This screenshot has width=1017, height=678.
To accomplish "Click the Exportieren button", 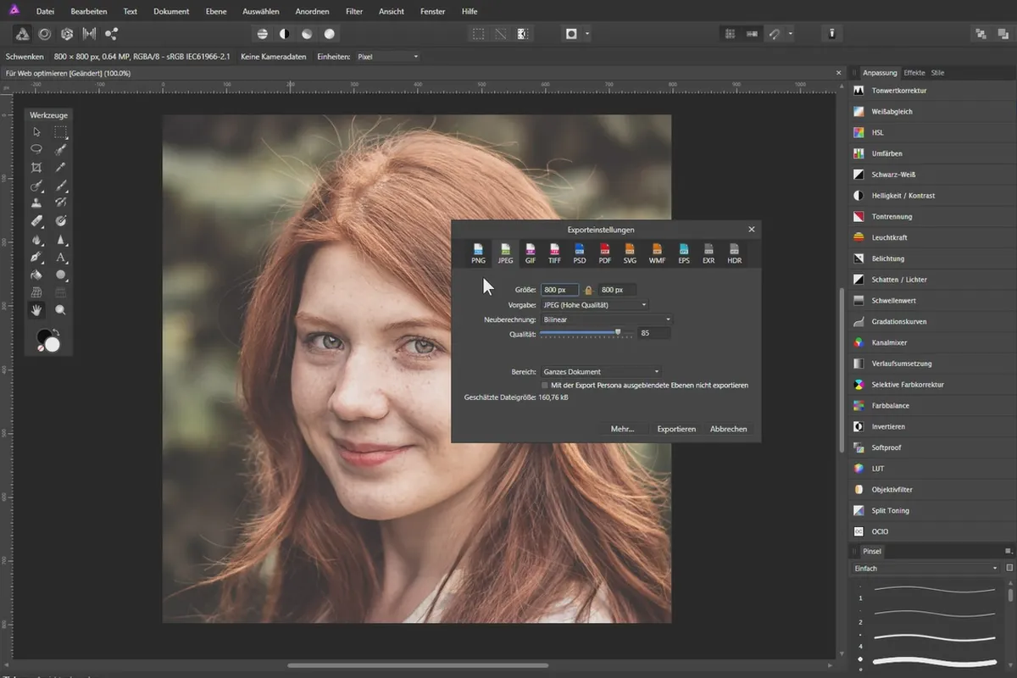I will tap(676, 429).
